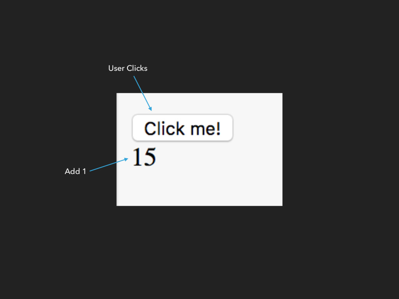This screenshot has width=399, height=299.
Task: Click the "1" in the "Add 1" label
Action: pos(84,171)
